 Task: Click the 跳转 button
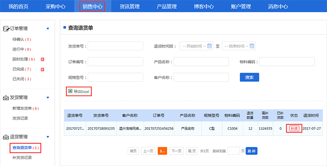251,151
